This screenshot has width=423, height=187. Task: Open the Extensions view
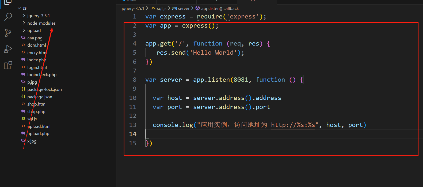(x=8, y=65)
